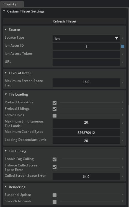129x207 pixels.
Task: Enable the Suspend Update checkbox
Action: 55,195
